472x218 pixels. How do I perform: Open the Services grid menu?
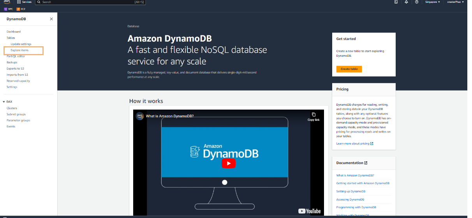pyautogui.click(x=24, y=2)
